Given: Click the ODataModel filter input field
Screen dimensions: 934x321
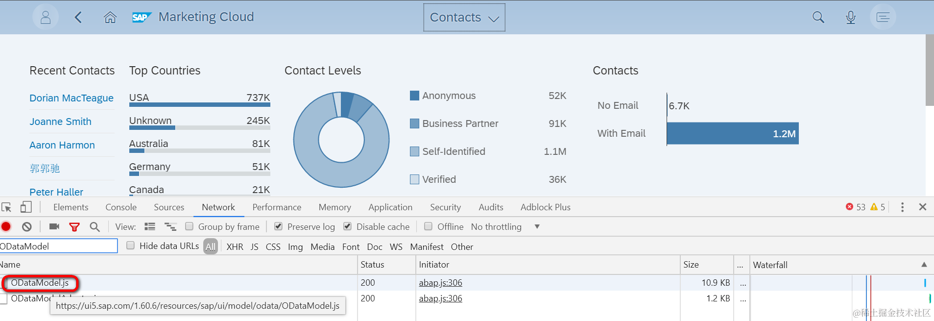Looking at the screenshot, I should tap(58, 246).
